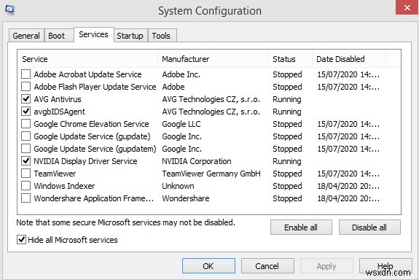The width and height of the screenshot is (419, 280).
Task: Click the System Configuration title bar icon
Action: (x=10, y=10)
